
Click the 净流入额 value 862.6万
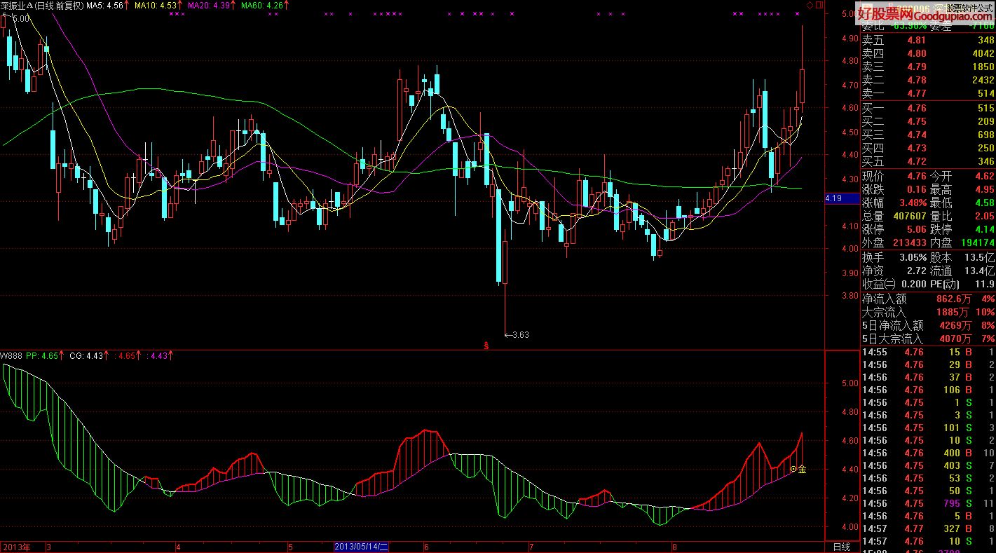coord(955,299)
